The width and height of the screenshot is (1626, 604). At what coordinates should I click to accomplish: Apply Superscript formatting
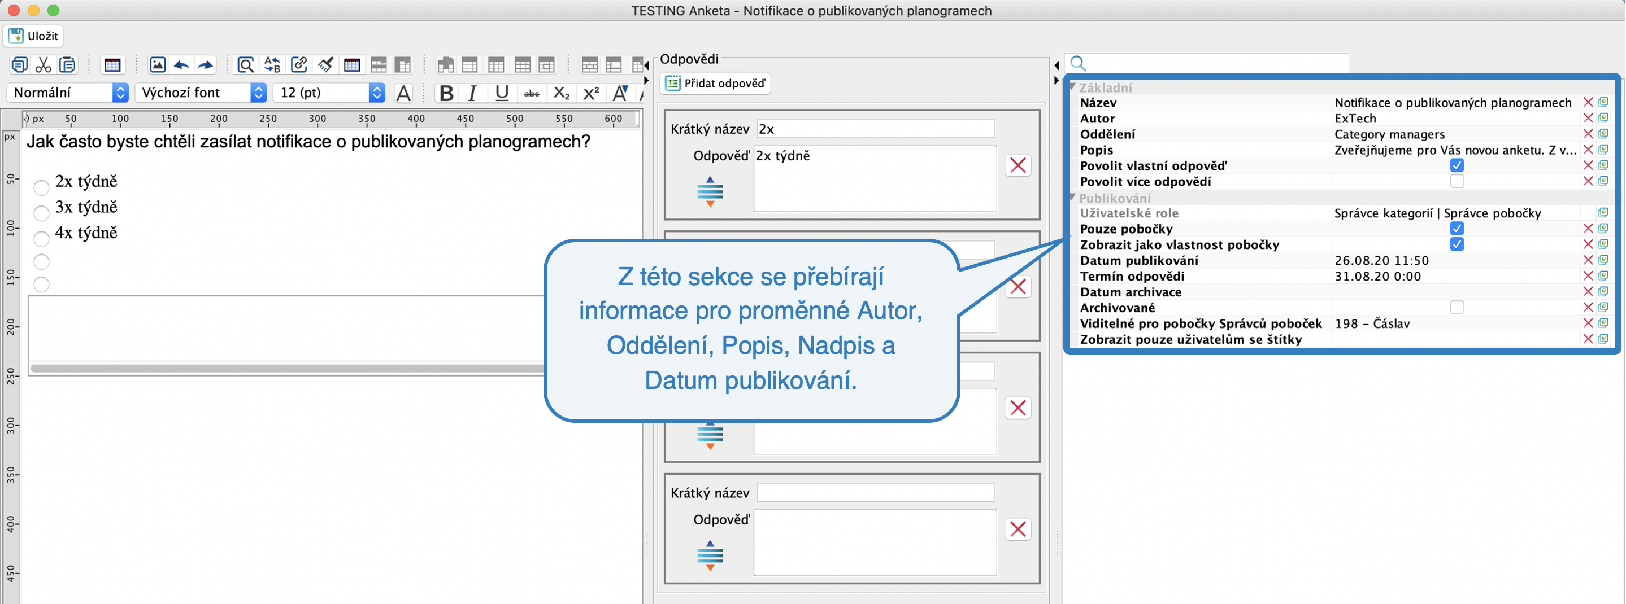click(x=591, y=93)
